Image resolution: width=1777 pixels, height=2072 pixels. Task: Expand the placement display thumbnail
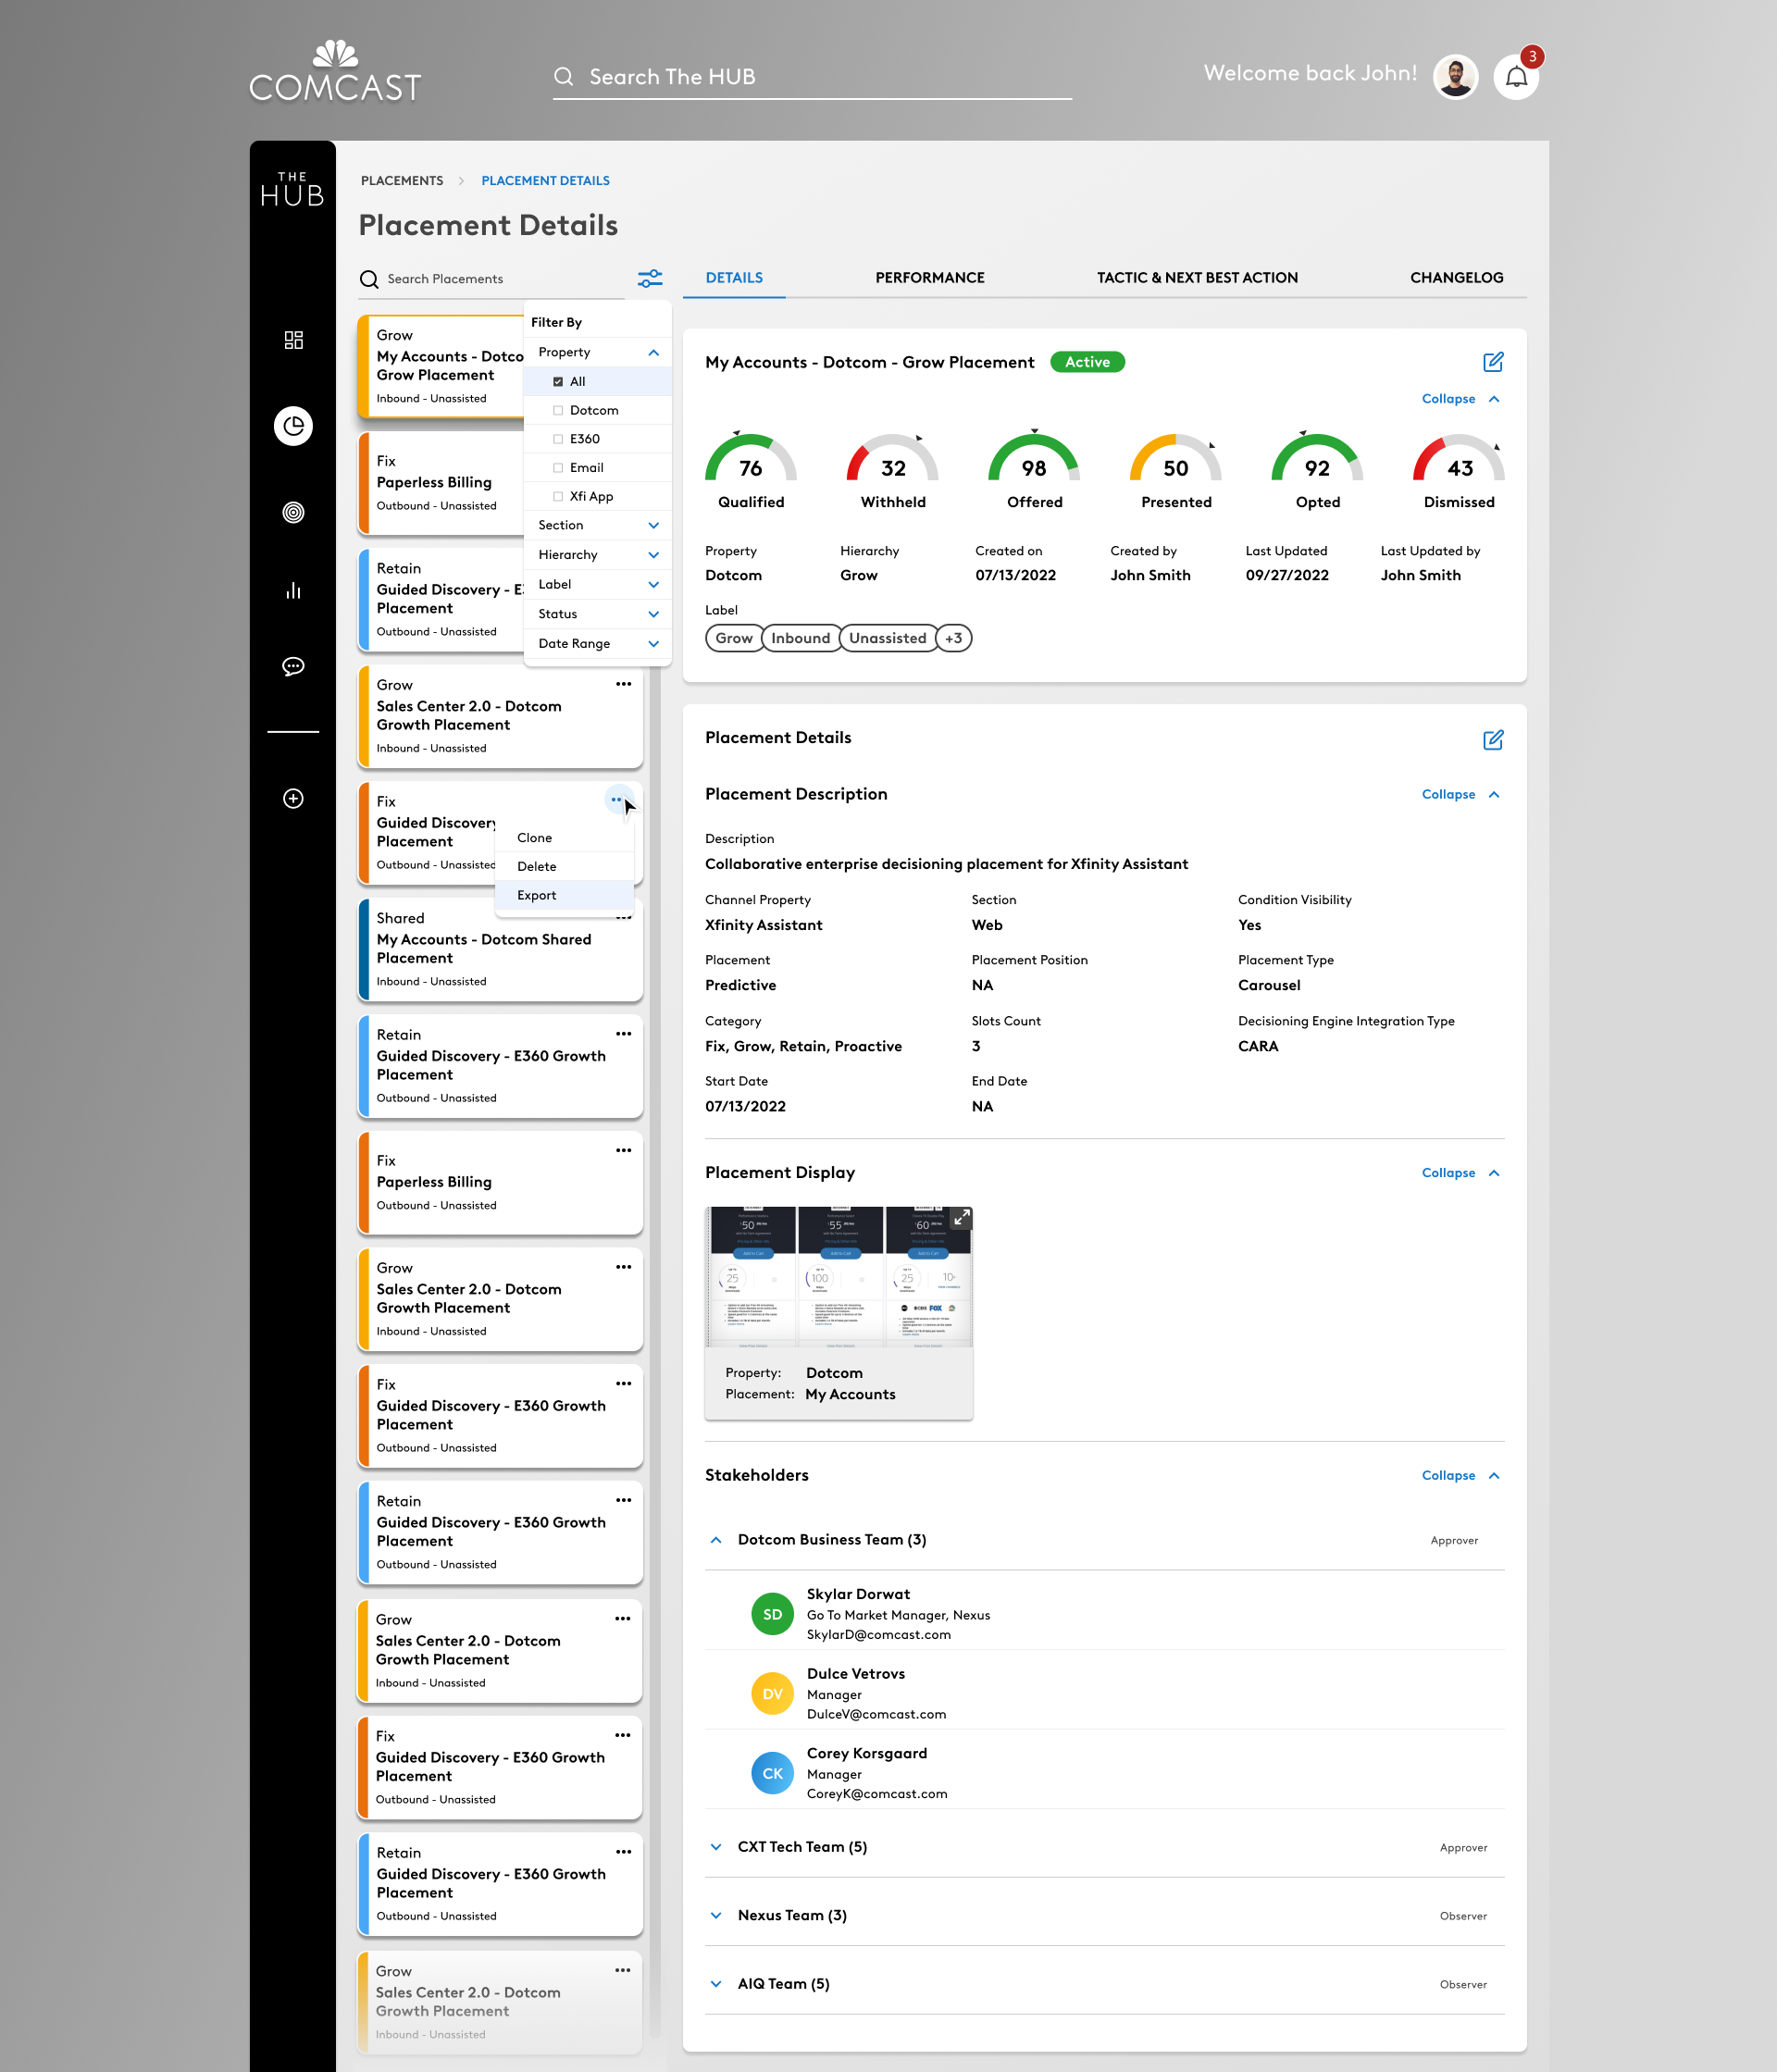click(x=960, y=1218)
